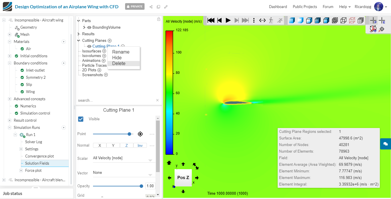Click the rotation center axes icon

tap(373, 29)
